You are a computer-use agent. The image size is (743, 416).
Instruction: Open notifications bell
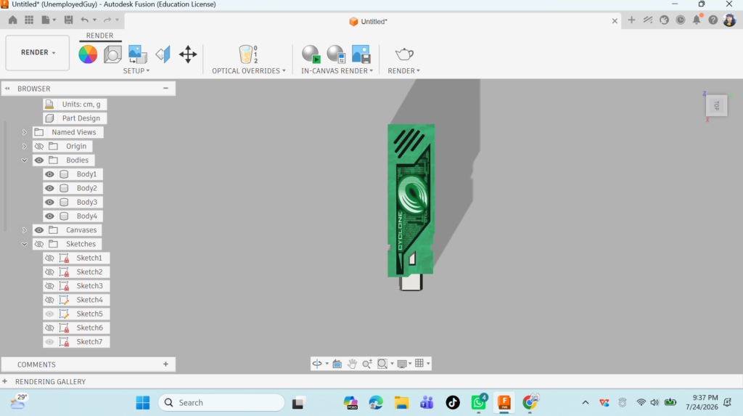[697, 20]
